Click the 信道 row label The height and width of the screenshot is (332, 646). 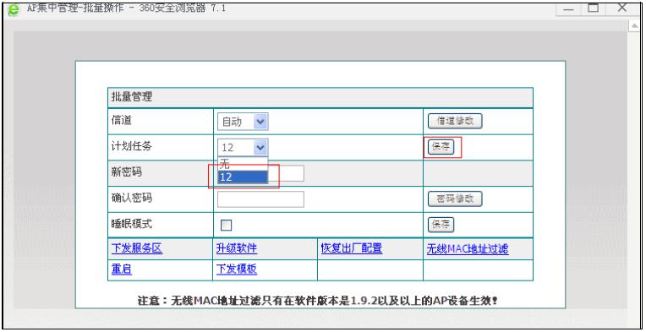coord(122,120)
